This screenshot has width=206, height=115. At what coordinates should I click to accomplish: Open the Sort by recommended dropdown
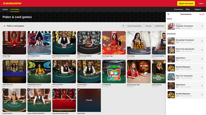pyautogui.click(x=135, y=26)
